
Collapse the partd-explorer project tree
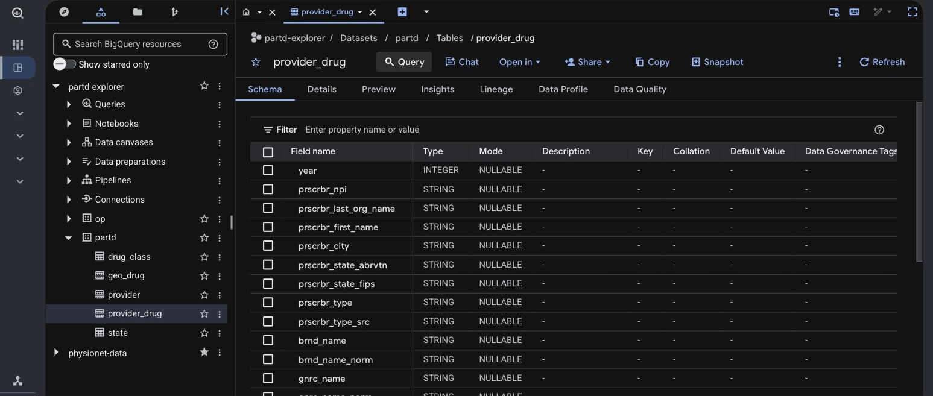pyautogui.click(x=56, y=86)
